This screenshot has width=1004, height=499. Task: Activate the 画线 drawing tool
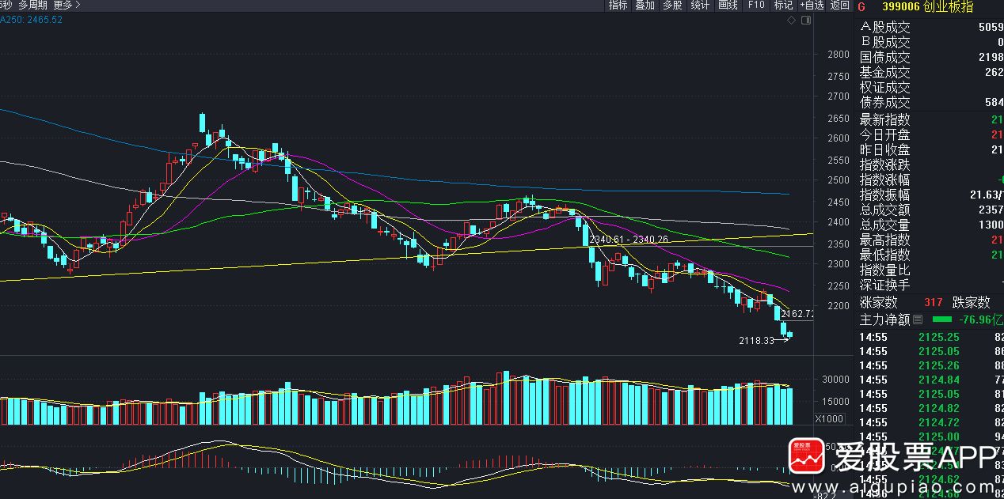(x=728, y=6)
